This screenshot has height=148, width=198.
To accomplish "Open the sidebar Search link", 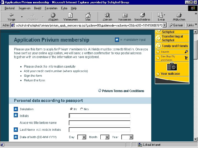I will click(165, 52).
